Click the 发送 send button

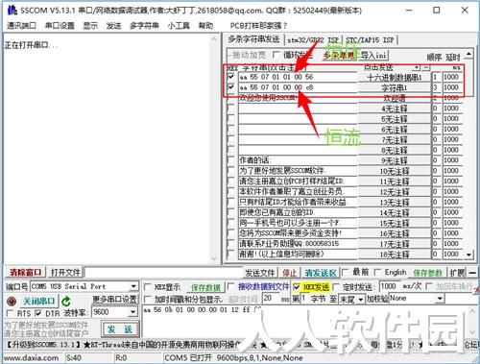click(120, 329)
